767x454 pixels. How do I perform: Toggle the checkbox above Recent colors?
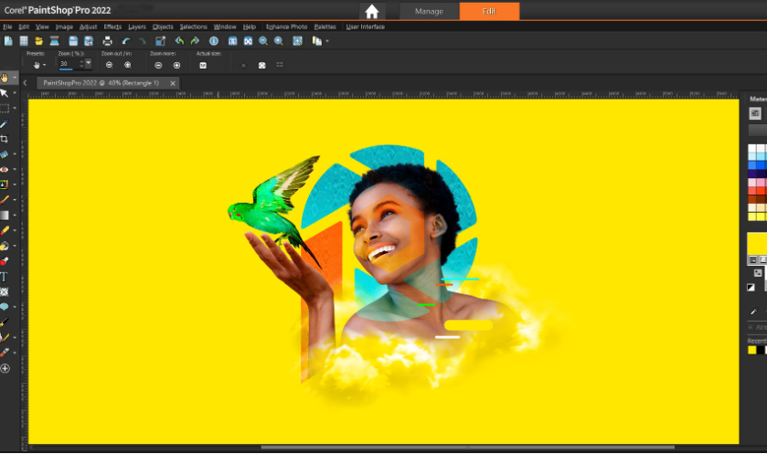753,326
